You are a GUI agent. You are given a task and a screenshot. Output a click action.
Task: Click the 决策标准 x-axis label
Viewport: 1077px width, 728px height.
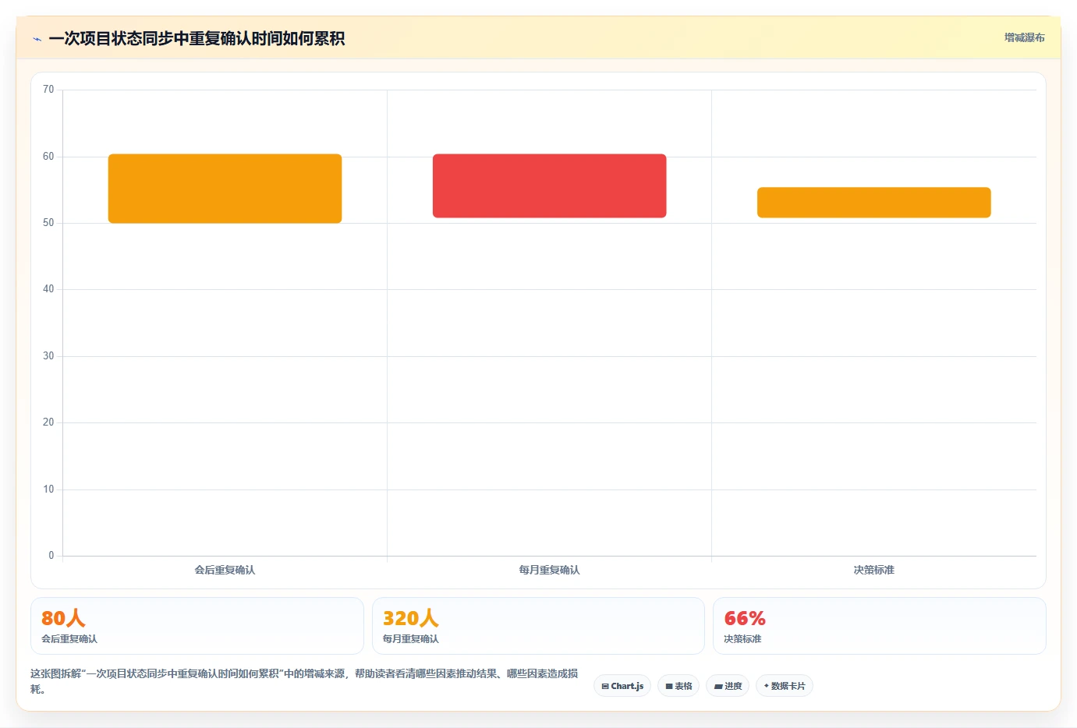pyautogui.click(x=873, y=570)
